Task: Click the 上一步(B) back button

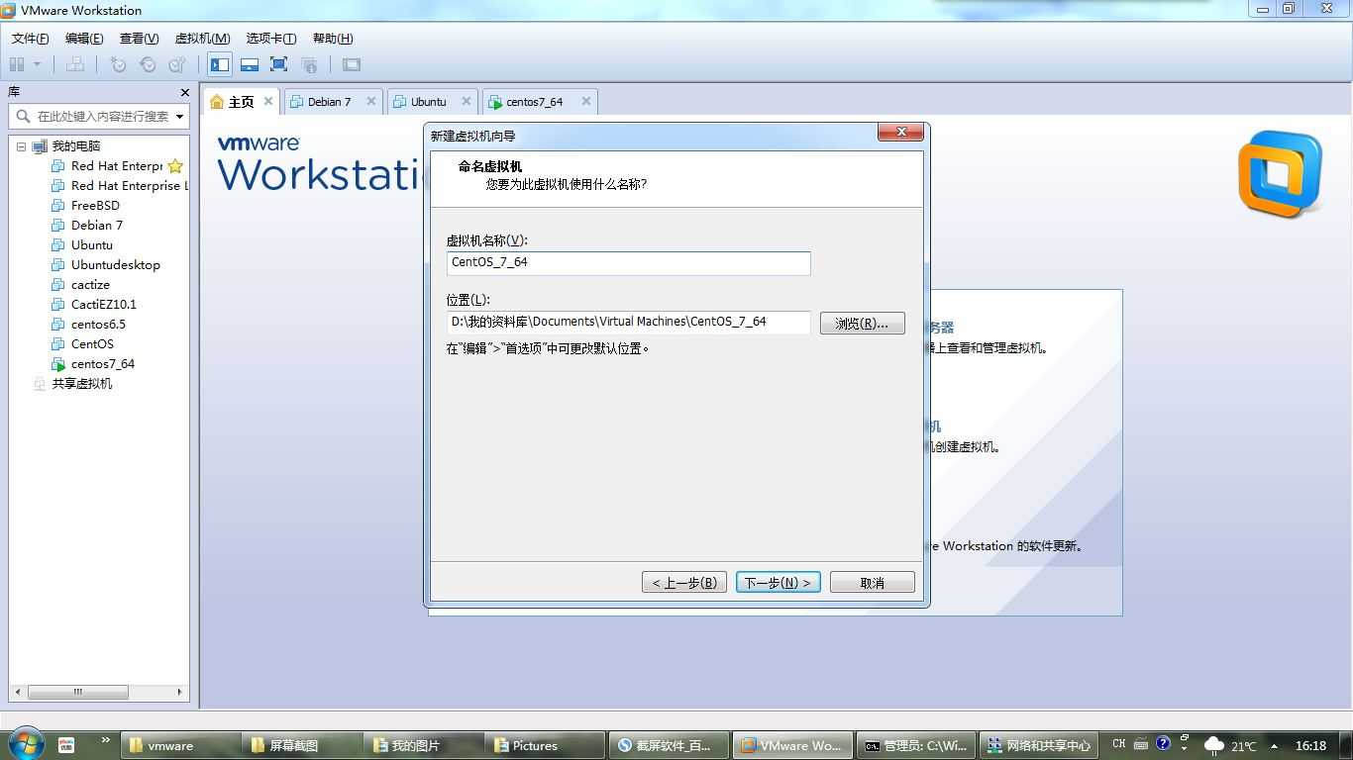Action: tap(684, 583)
